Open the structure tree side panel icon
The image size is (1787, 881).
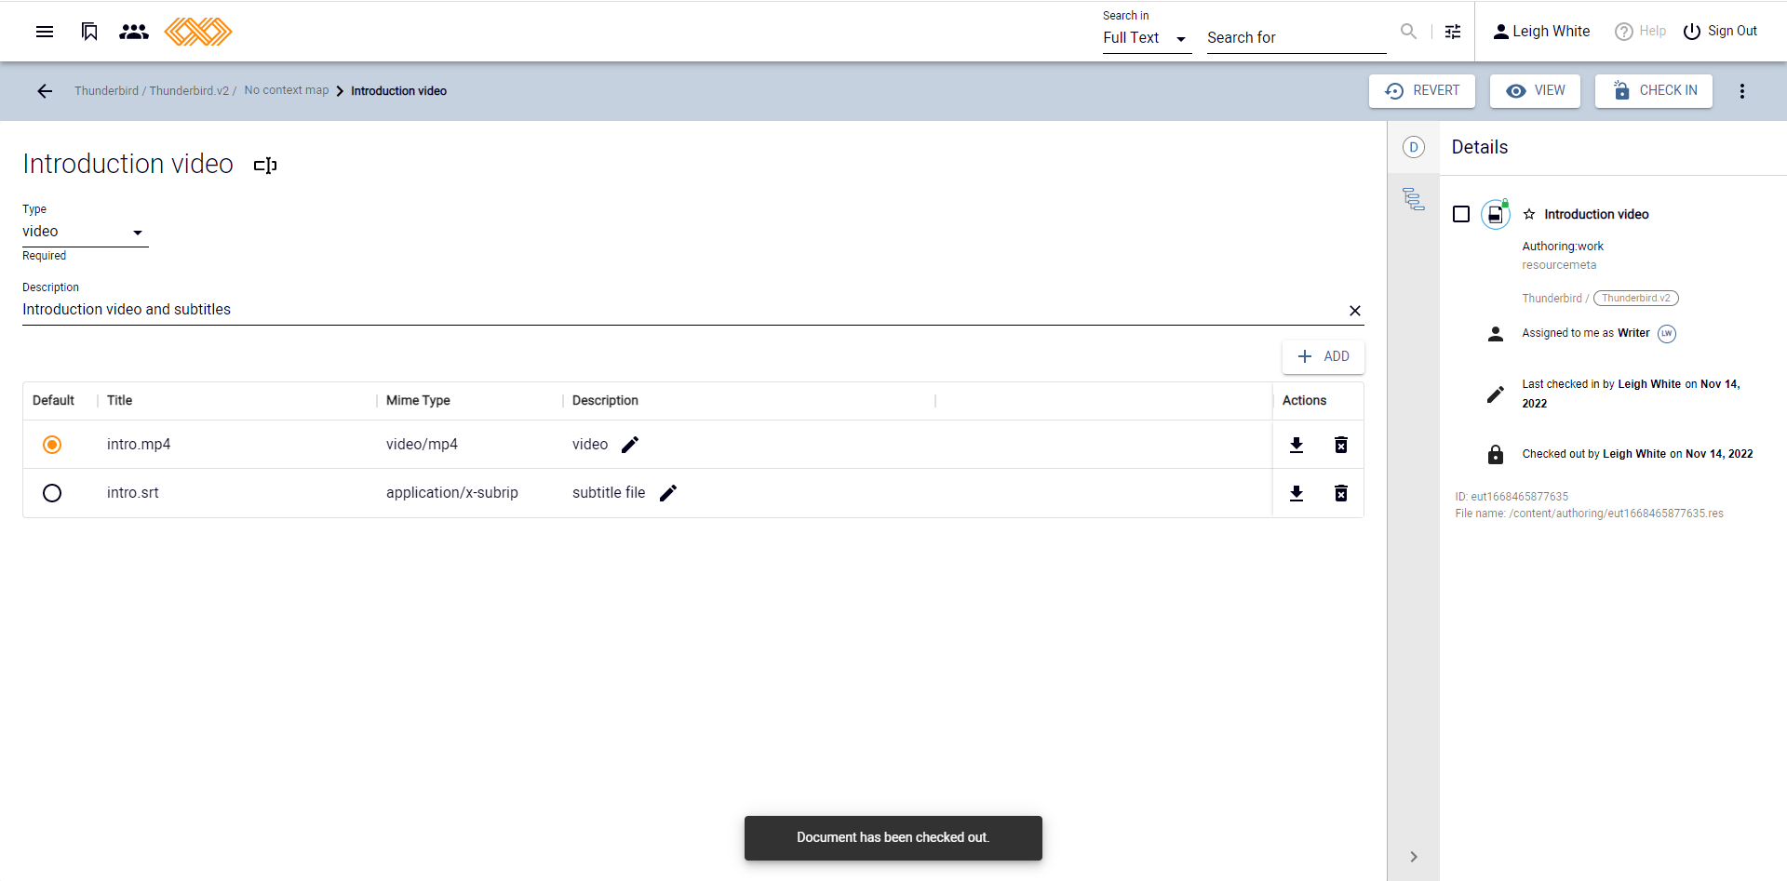(x=1413, y=199)
